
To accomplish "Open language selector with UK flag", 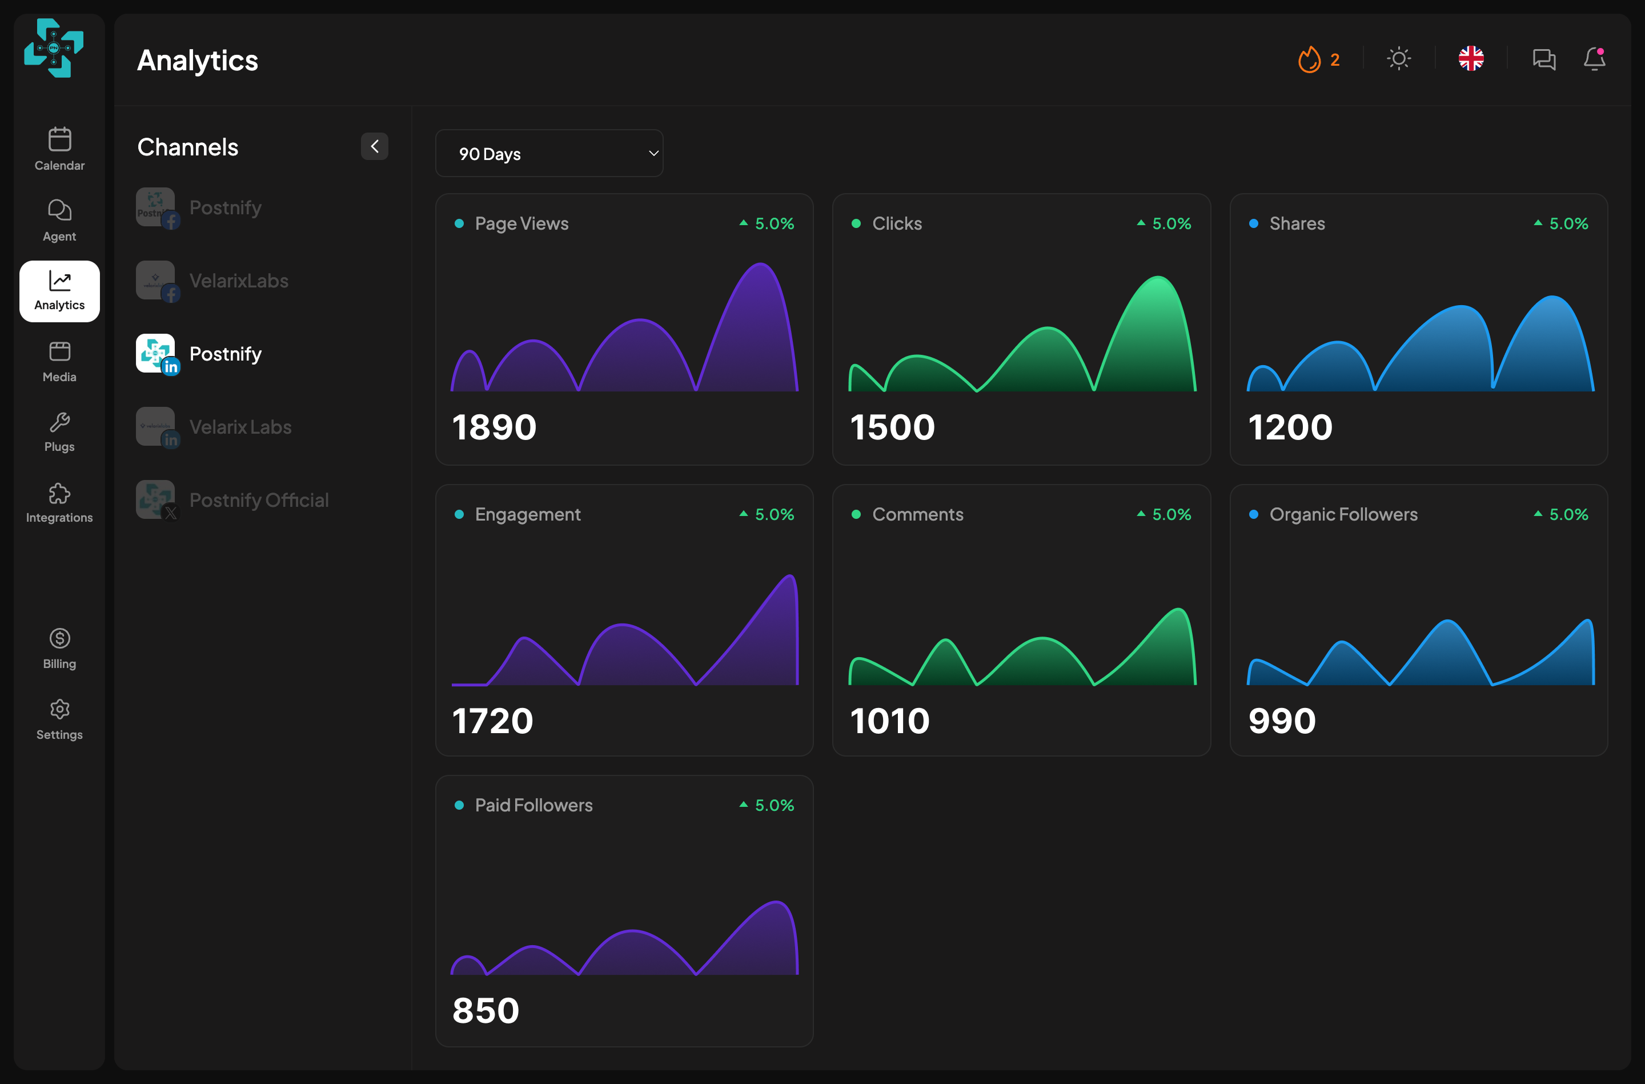I will pyautogui.click(x=1471, y=59).
